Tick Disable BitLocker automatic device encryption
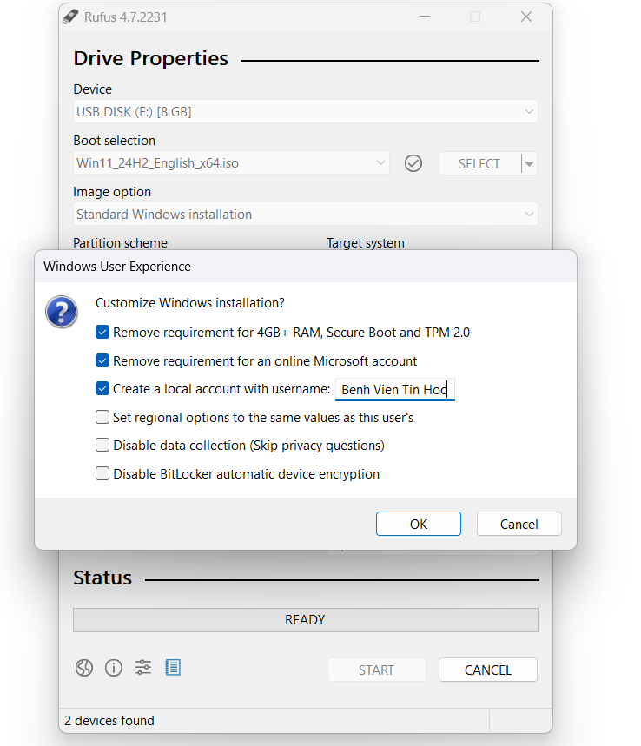 [102, 474]
